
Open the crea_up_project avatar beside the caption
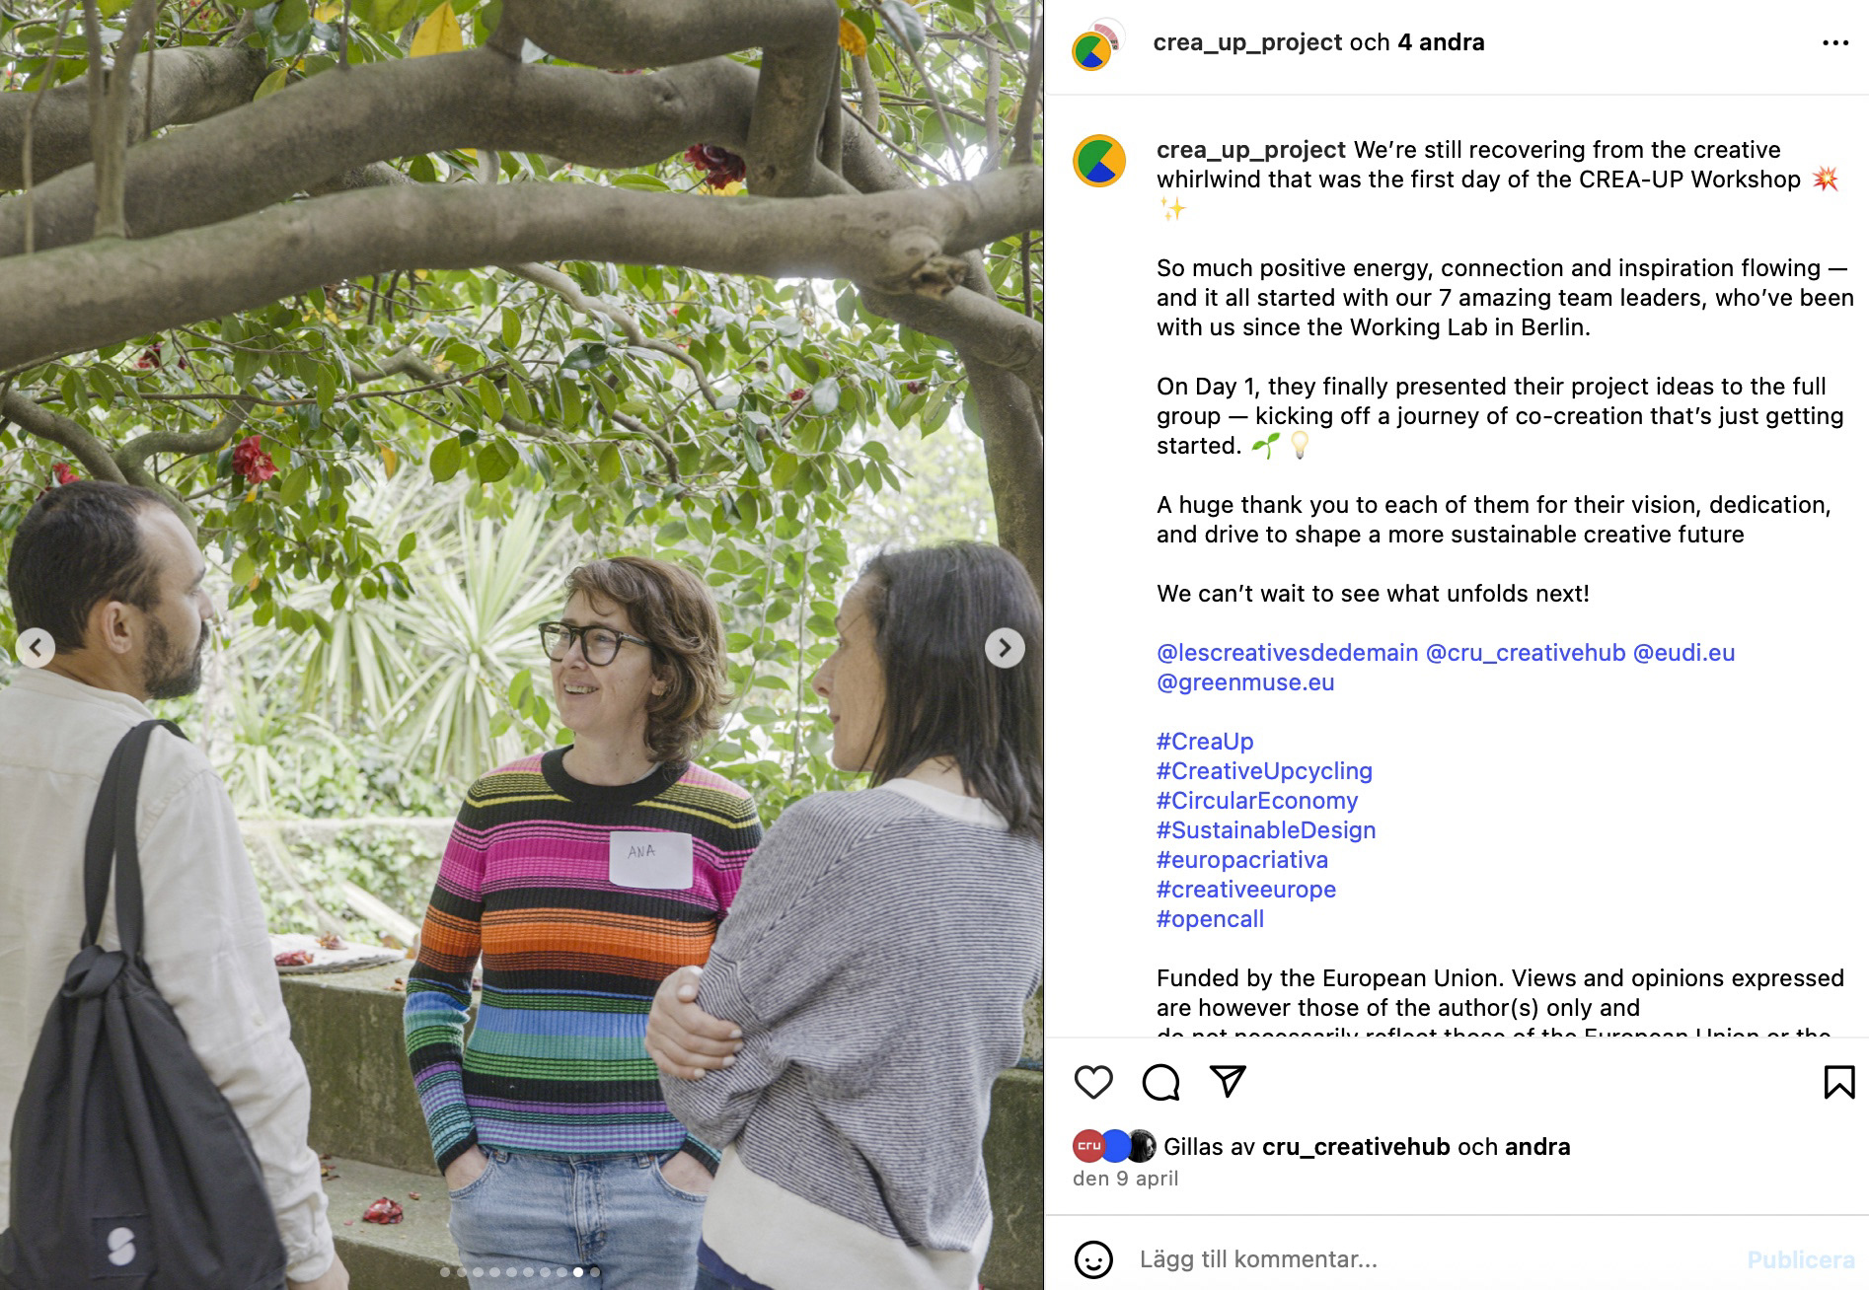pos(1099,161)
